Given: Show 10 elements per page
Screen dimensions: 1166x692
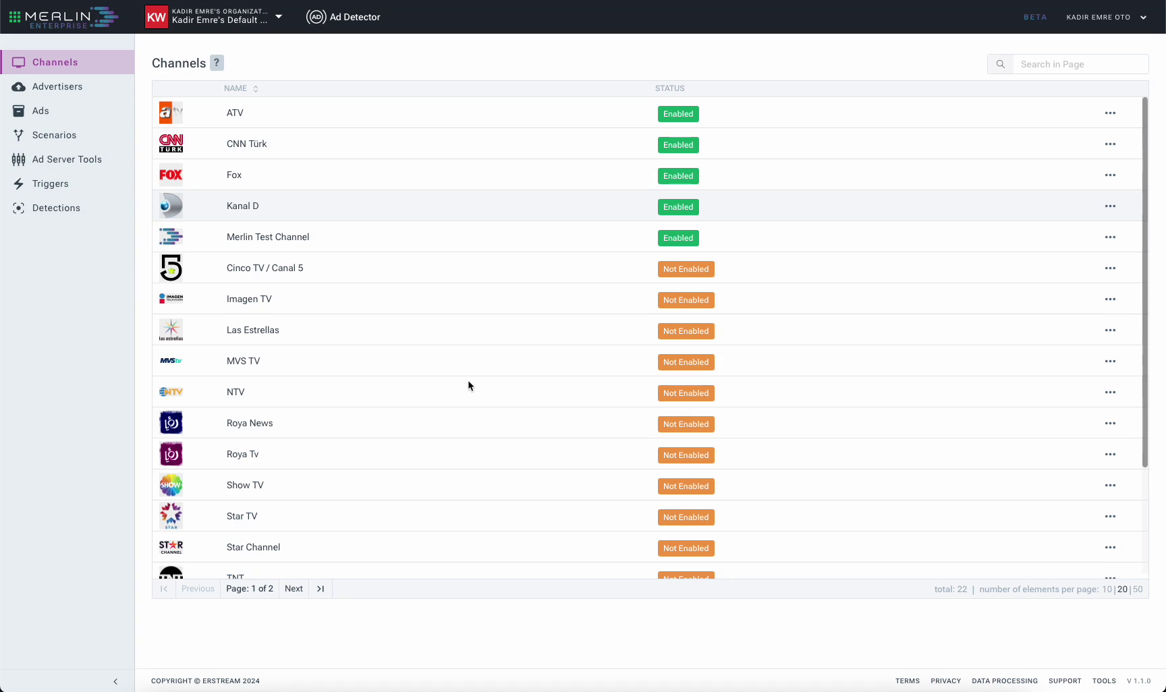Looking at the screenshot, I should (1107, 589).
